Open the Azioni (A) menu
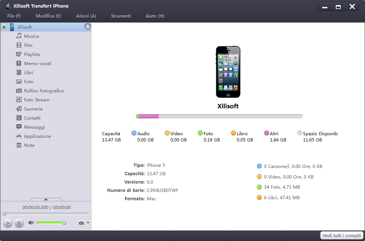 pyautogui.click(x=86, y=16)
